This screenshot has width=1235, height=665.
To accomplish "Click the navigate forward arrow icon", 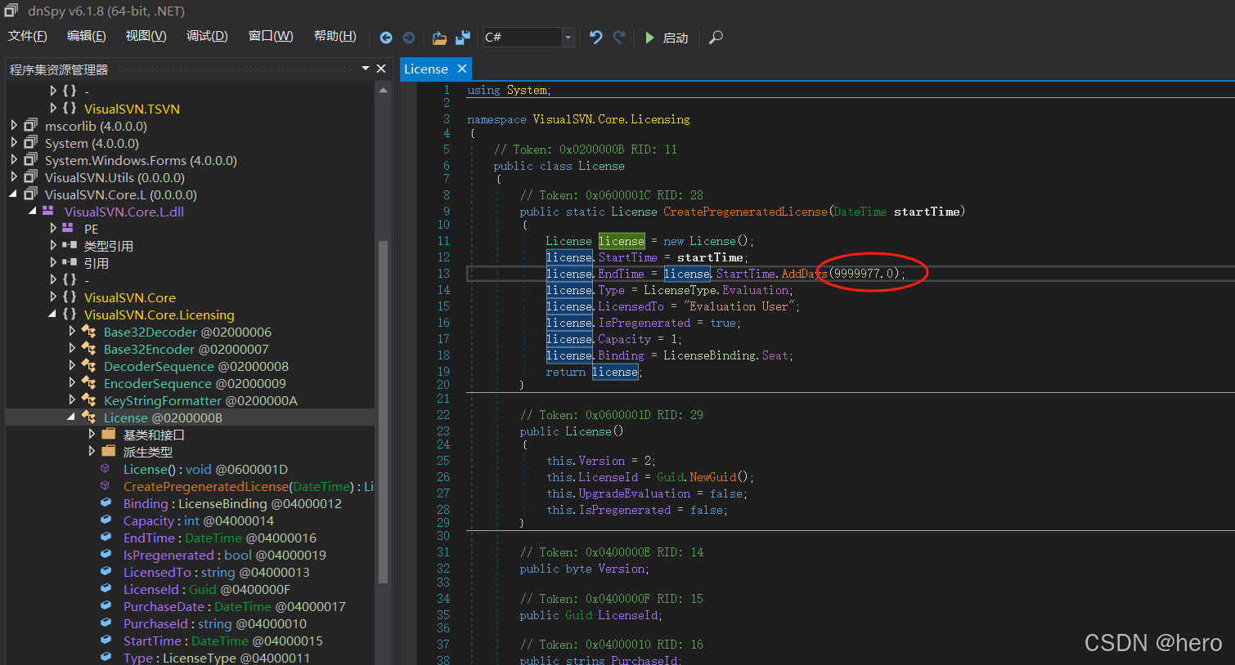I will pyautogui.click(x=409, y=38).
